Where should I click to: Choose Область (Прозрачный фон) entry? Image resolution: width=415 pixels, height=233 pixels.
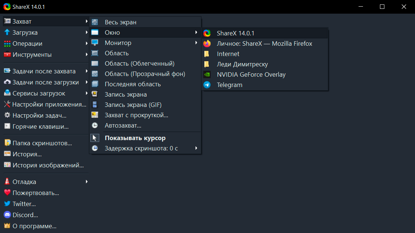145,73
